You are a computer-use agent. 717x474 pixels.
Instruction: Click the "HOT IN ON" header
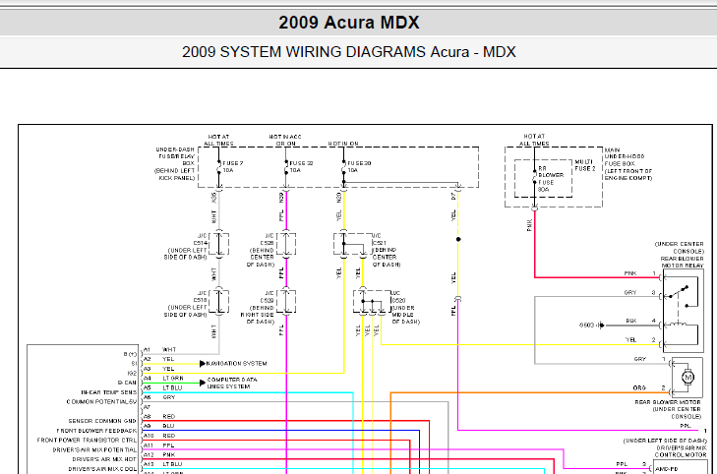[x=343, y=144]
